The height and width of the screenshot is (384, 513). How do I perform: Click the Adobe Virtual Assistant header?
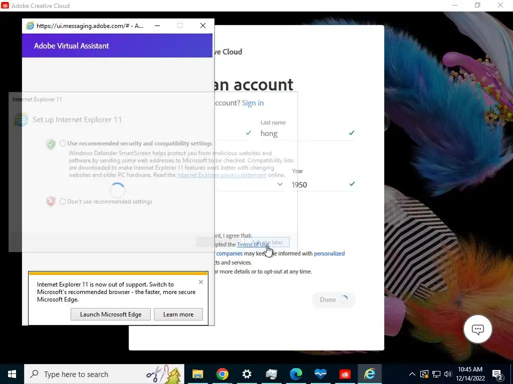click(x=117, y=45)
